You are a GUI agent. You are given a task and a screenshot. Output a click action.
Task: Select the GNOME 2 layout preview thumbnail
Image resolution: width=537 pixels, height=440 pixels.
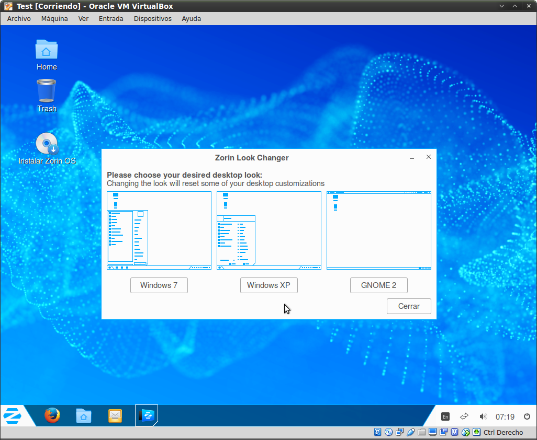pos(378,230)
